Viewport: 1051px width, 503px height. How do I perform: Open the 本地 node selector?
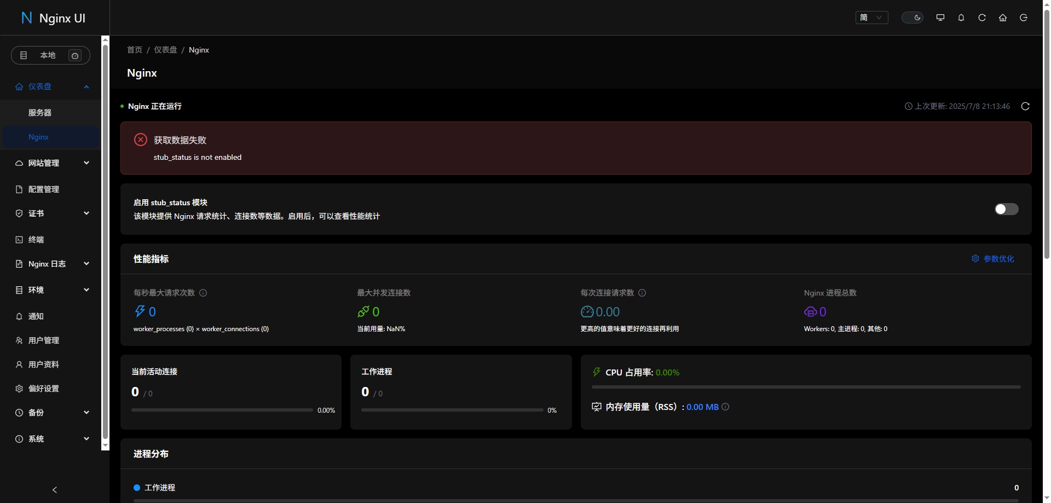(50, 55)
